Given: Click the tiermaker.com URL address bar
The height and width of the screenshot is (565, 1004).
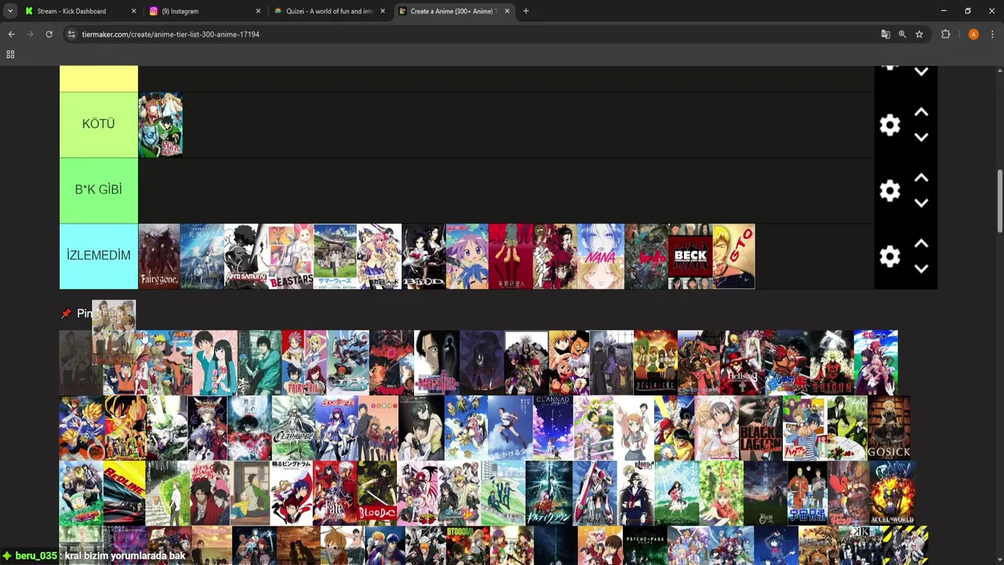Looking at the screenshot, I should [x=471, y=35].
